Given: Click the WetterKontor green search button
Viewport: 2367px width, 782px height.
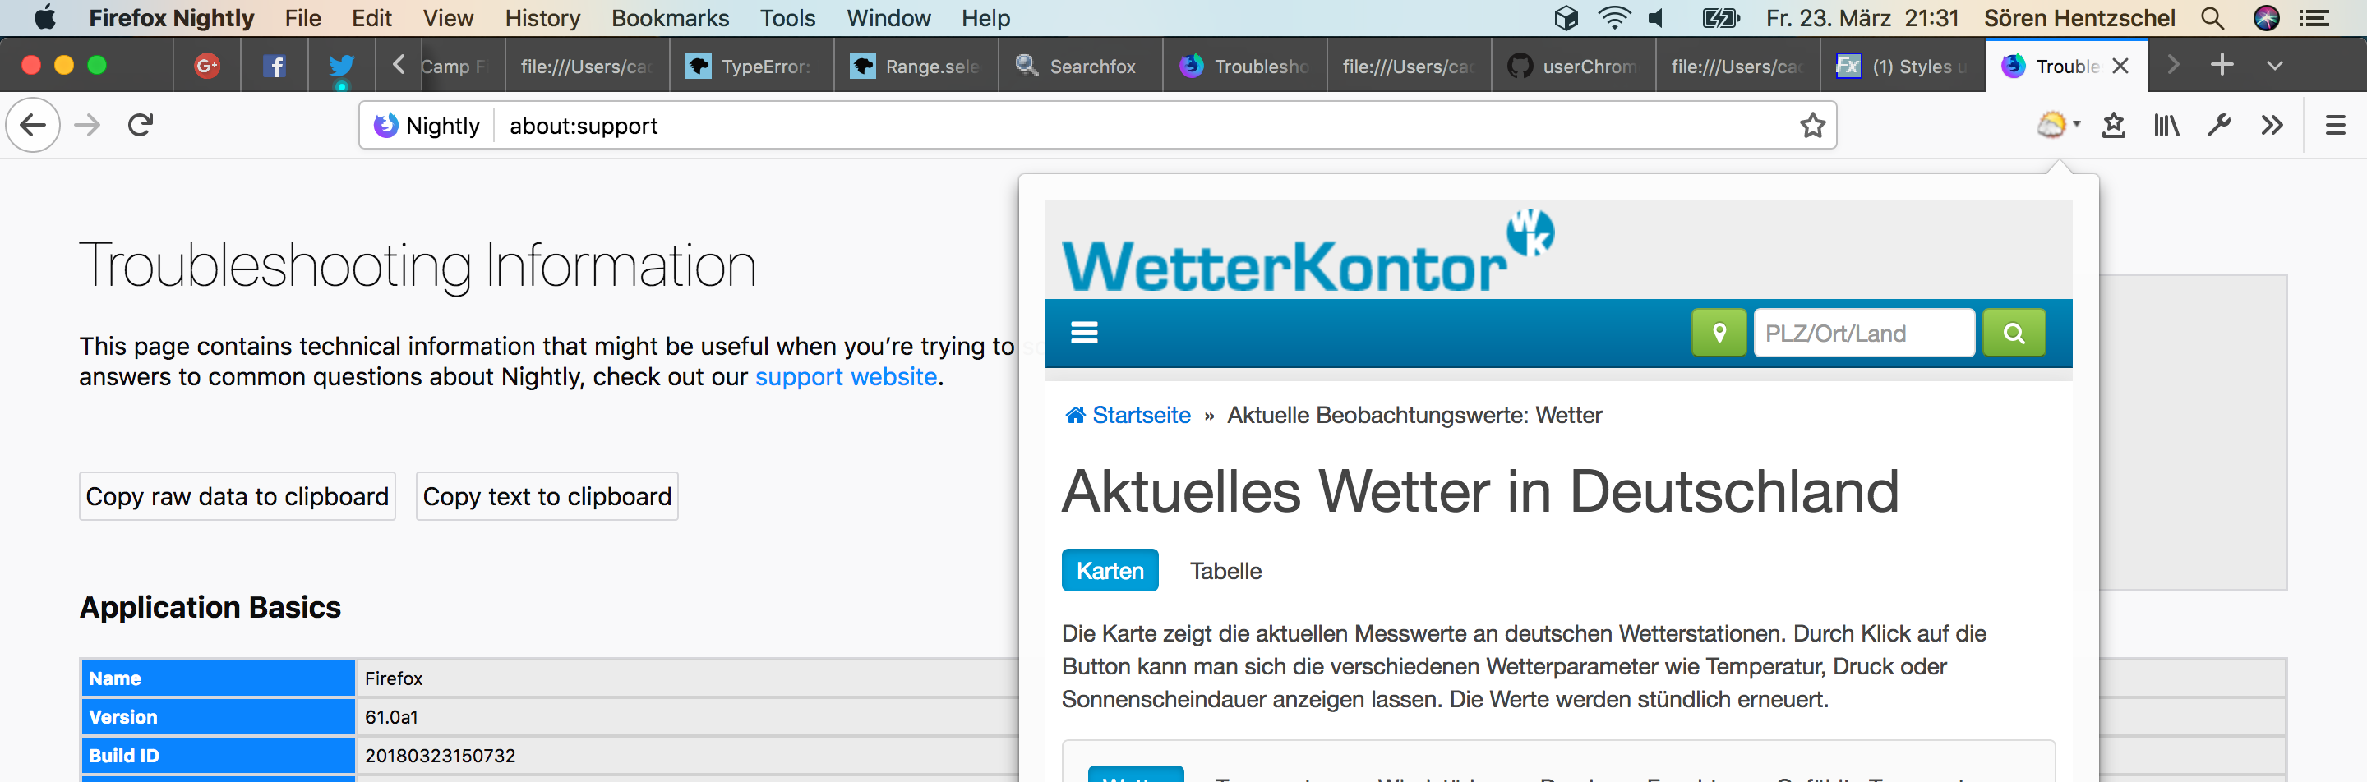Looking at the screenshot, I should tap(2014, 332).
